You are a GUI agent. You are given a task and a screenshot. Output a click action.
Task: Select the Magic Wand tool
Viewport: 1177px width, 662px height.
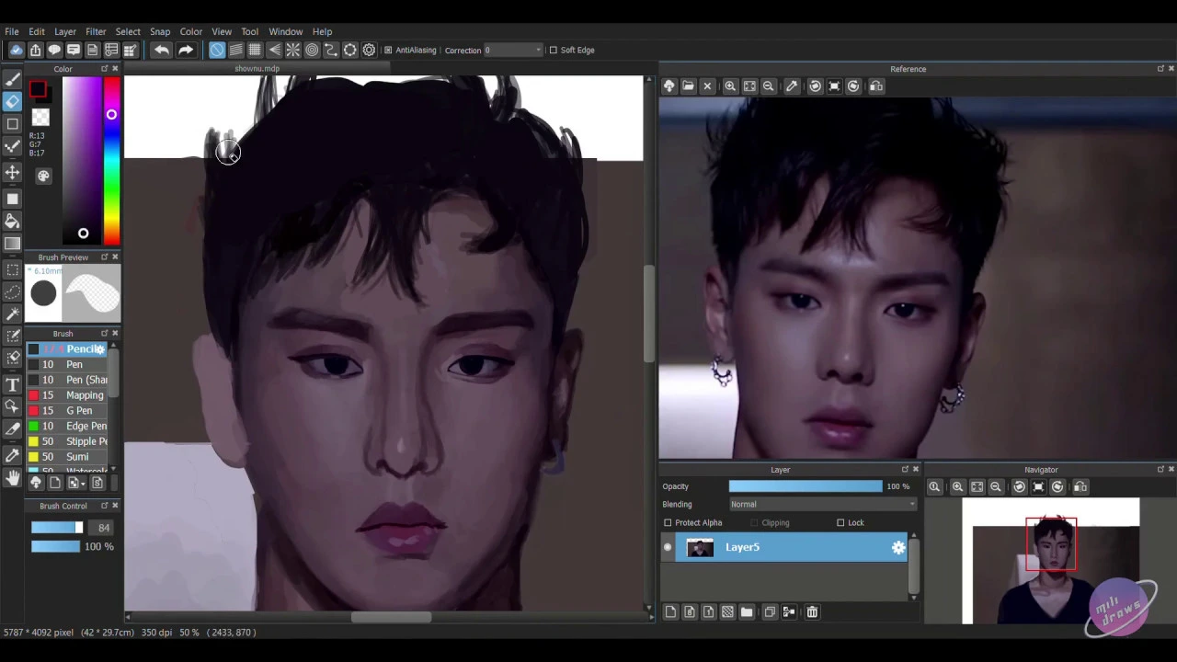pyautogui.click(x=13, y=314)
